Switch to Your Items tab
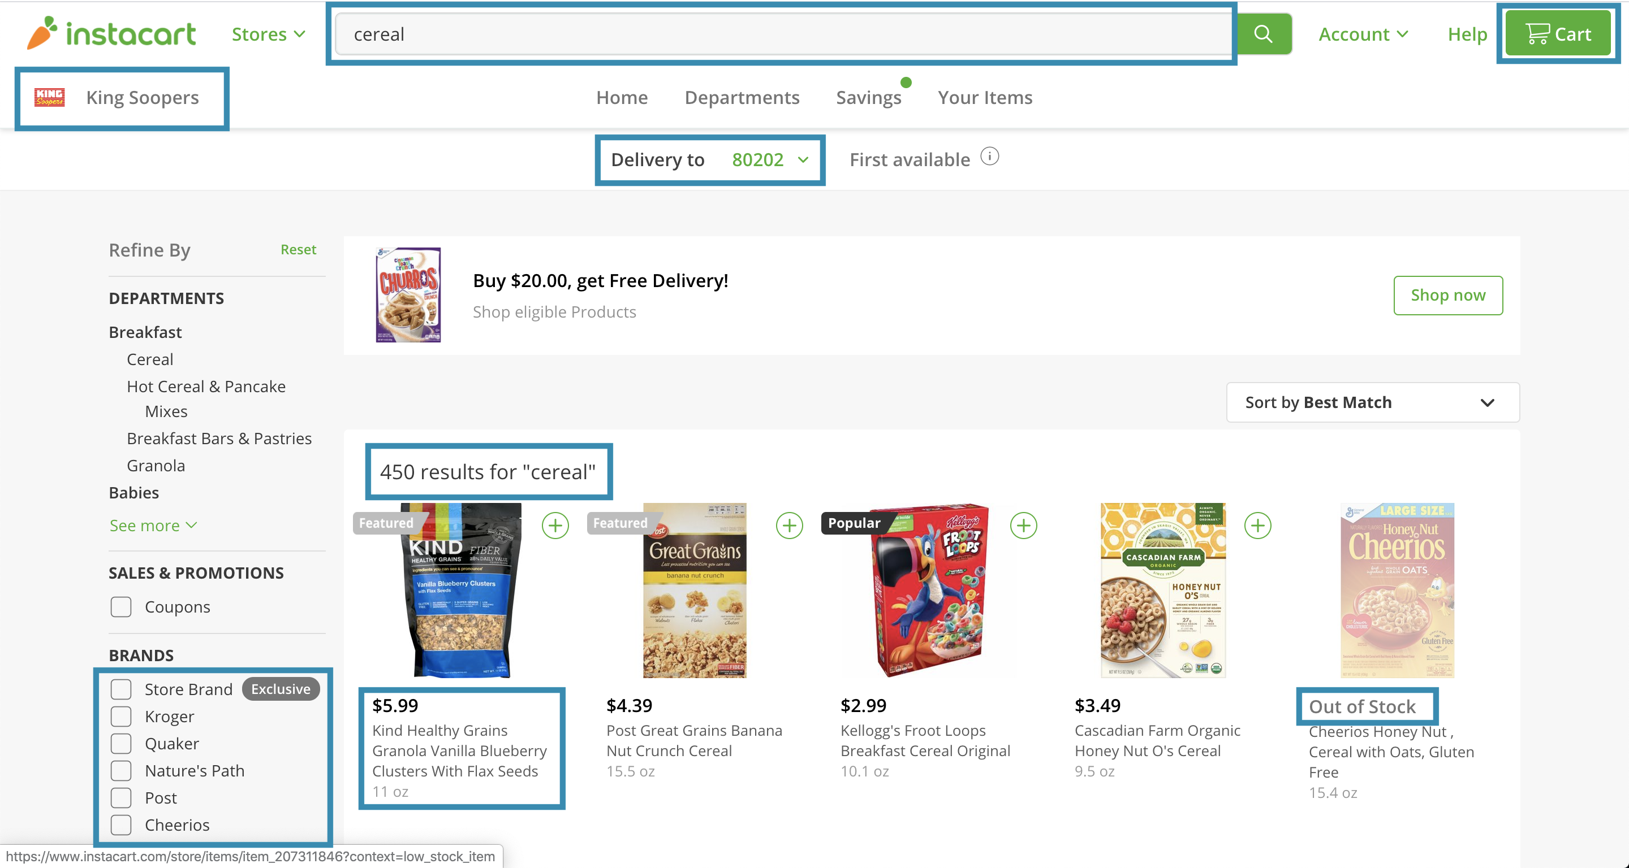The image size is (1629, 868). (x=985, y=97)
